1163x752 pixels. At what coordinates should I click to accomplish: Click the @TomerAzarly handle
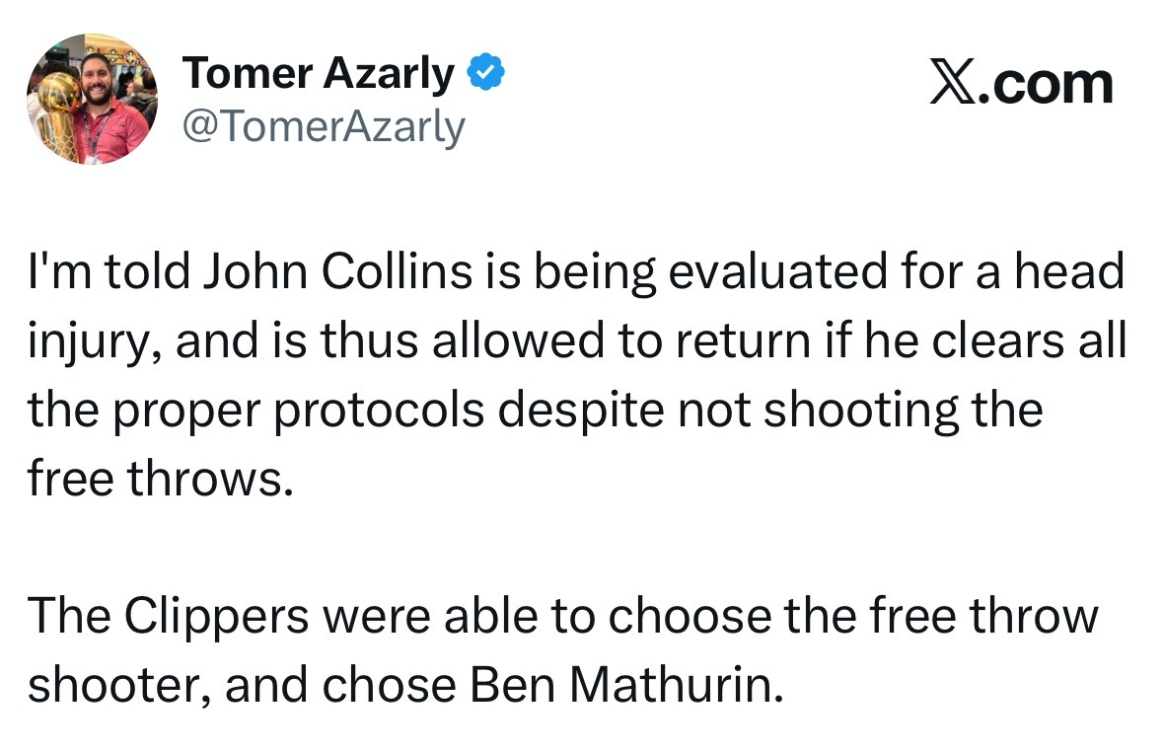click(323, 125)
